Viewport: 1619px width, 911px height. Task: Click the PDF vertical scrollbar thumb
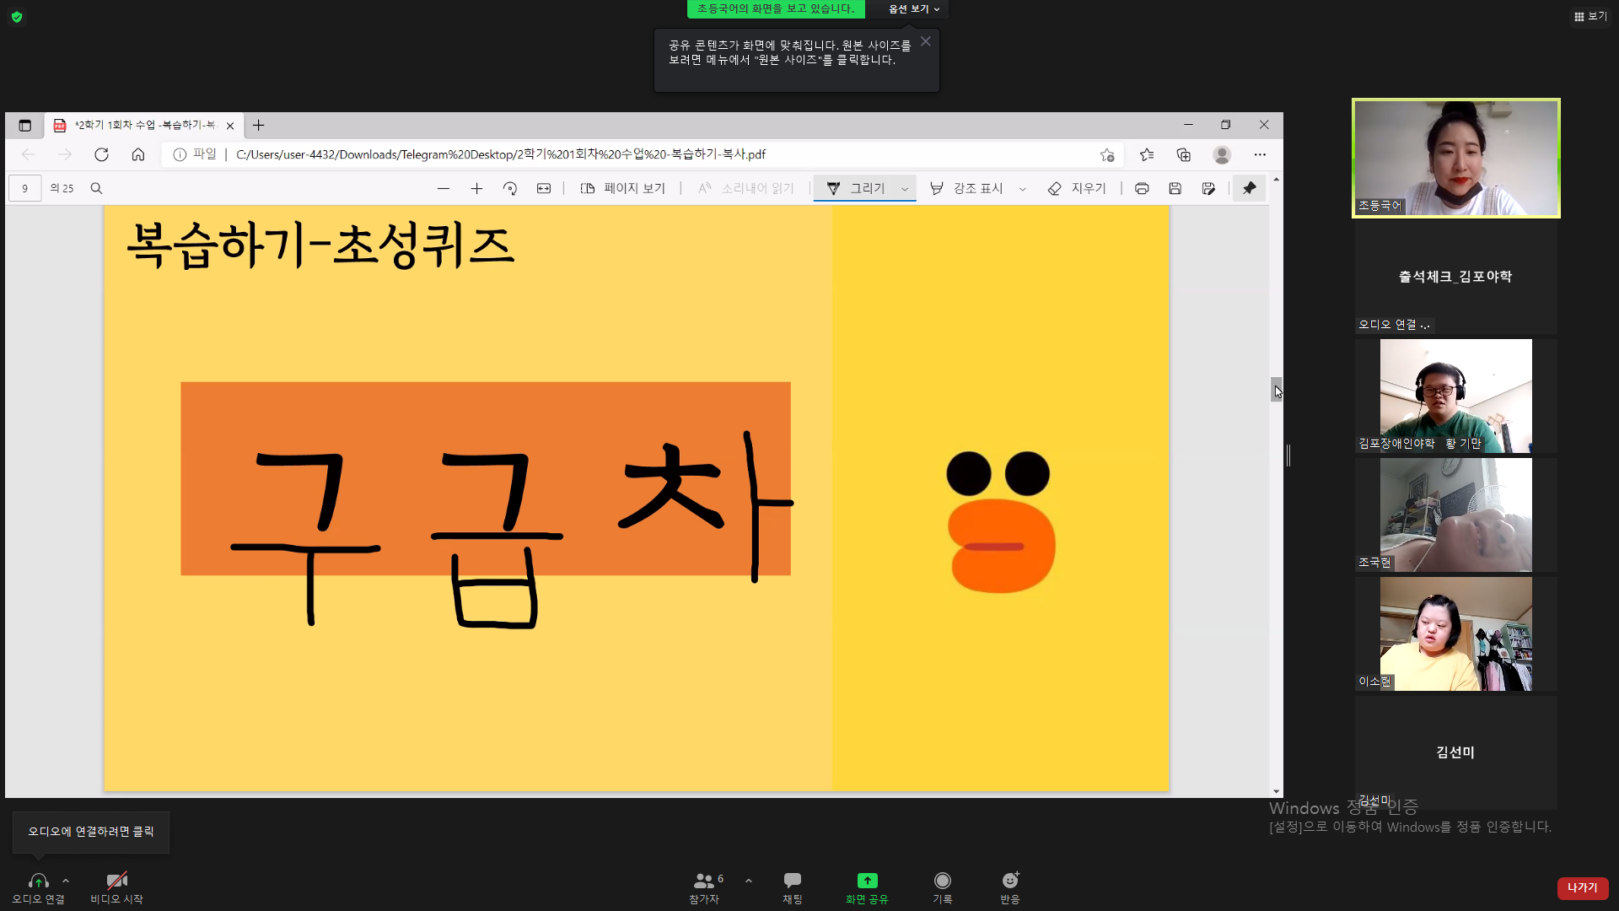[x=1276, y=389]
